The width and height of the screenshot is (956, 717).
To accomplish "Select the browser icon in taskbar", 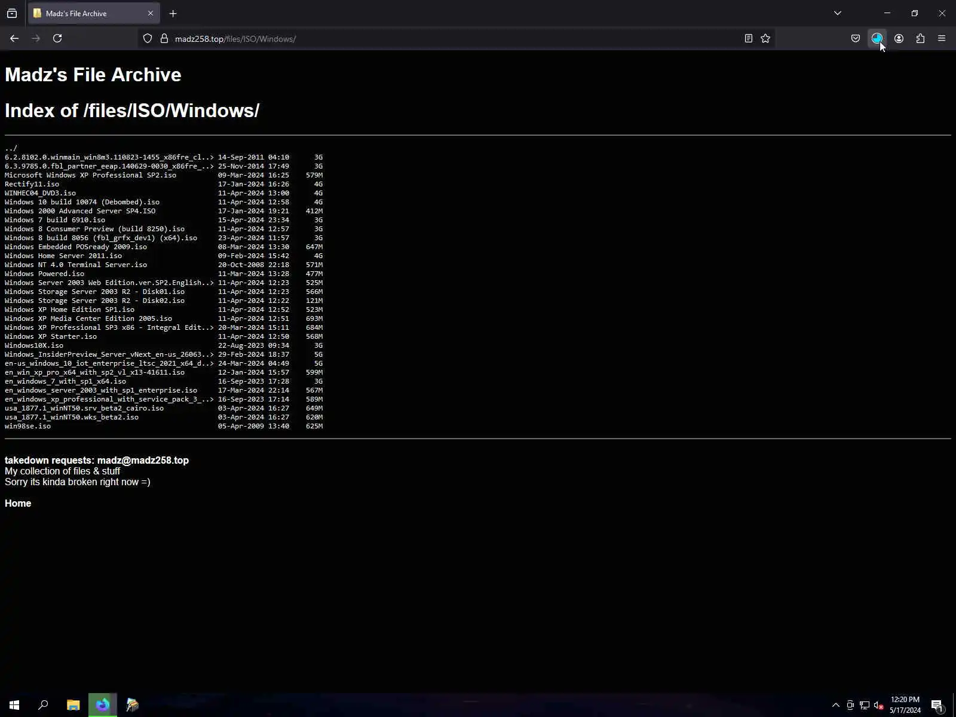I will pos(103,705).
